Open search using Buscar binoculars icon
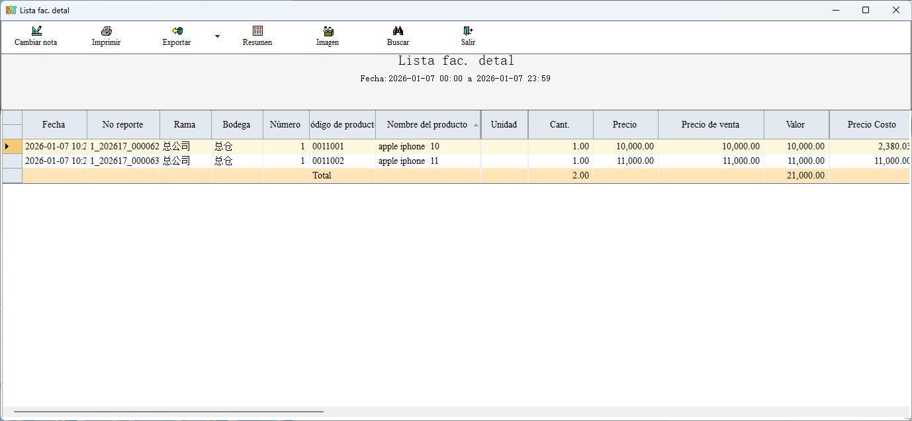The height and width of the screenshot is (421, 912). [398, 31]
